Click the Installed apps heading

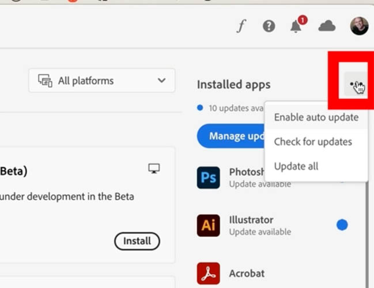(x=234, y=85)
